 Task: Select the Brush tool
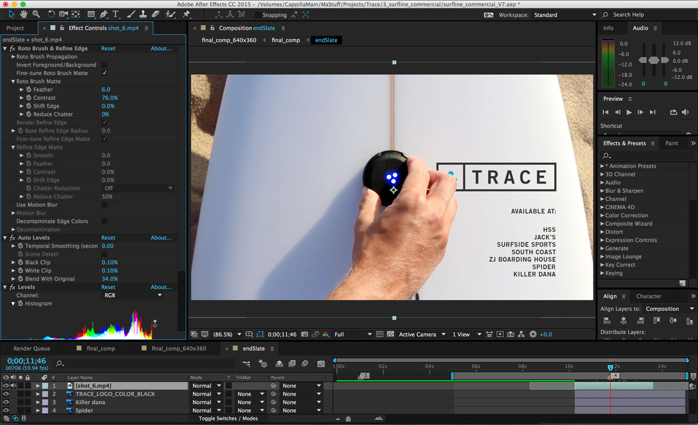[130, 14]
